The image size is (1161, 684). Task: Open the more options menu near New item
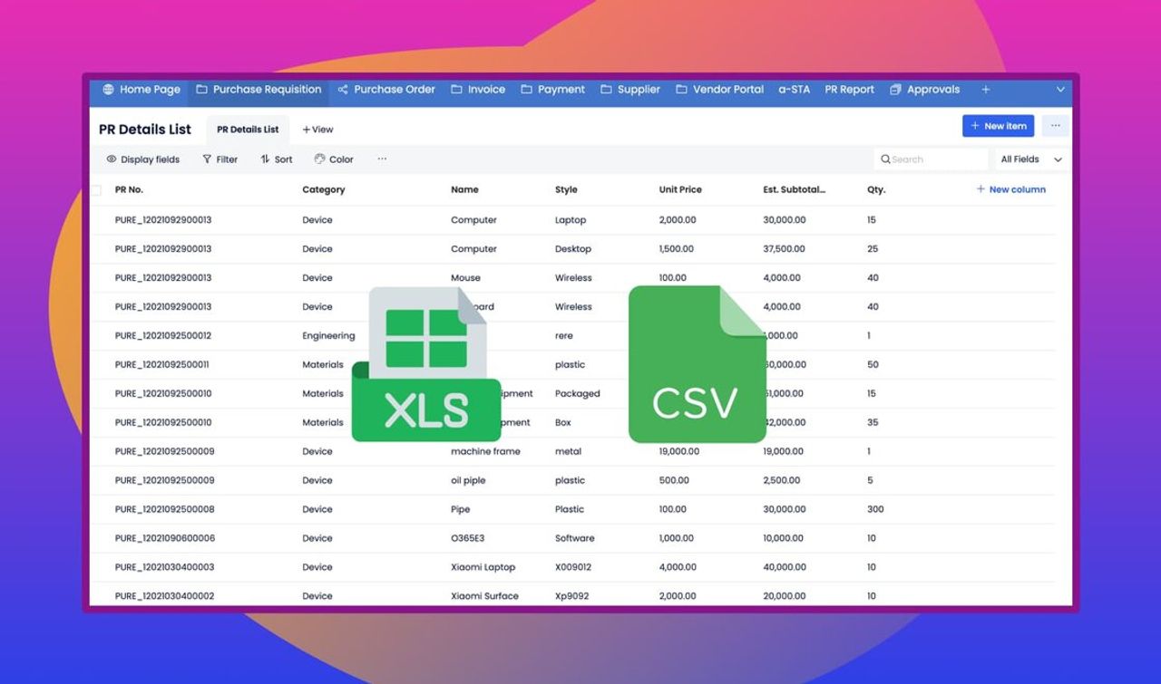pos(1055,126)
